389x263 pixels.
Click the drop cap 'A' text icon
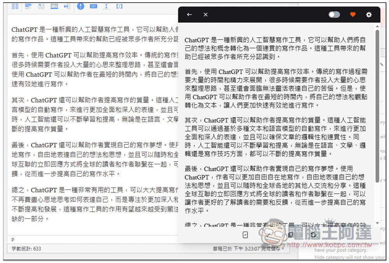click(x=41, y=6)
